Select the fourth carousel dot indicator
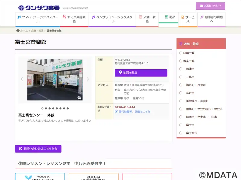Screen dimensions: 241x180 pyautogui.click(x=53, y=108)
